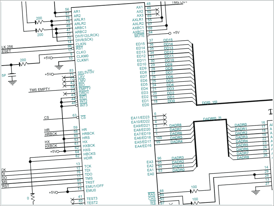Click the WE pin label
Viewport: 274px width, 206px height.
click(153, 203)
